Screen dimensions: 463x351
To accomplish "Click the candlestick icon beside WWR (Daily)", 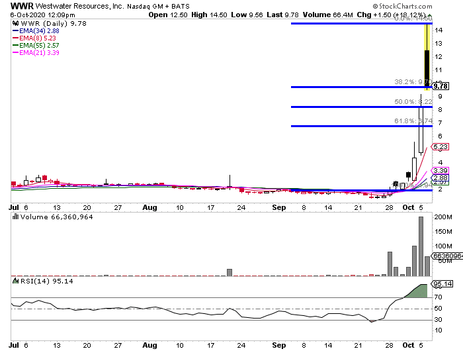I will point(16,23).
